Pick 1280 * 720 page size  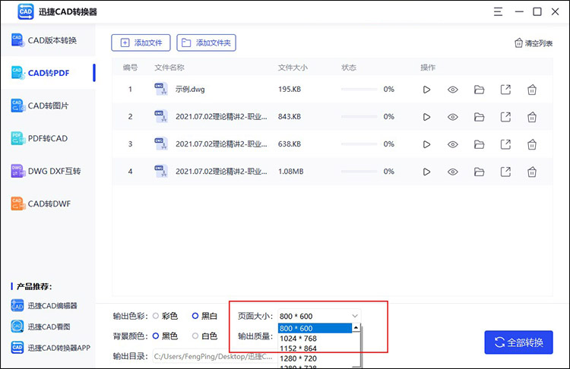pyautogui.click(x=315, y=358)
